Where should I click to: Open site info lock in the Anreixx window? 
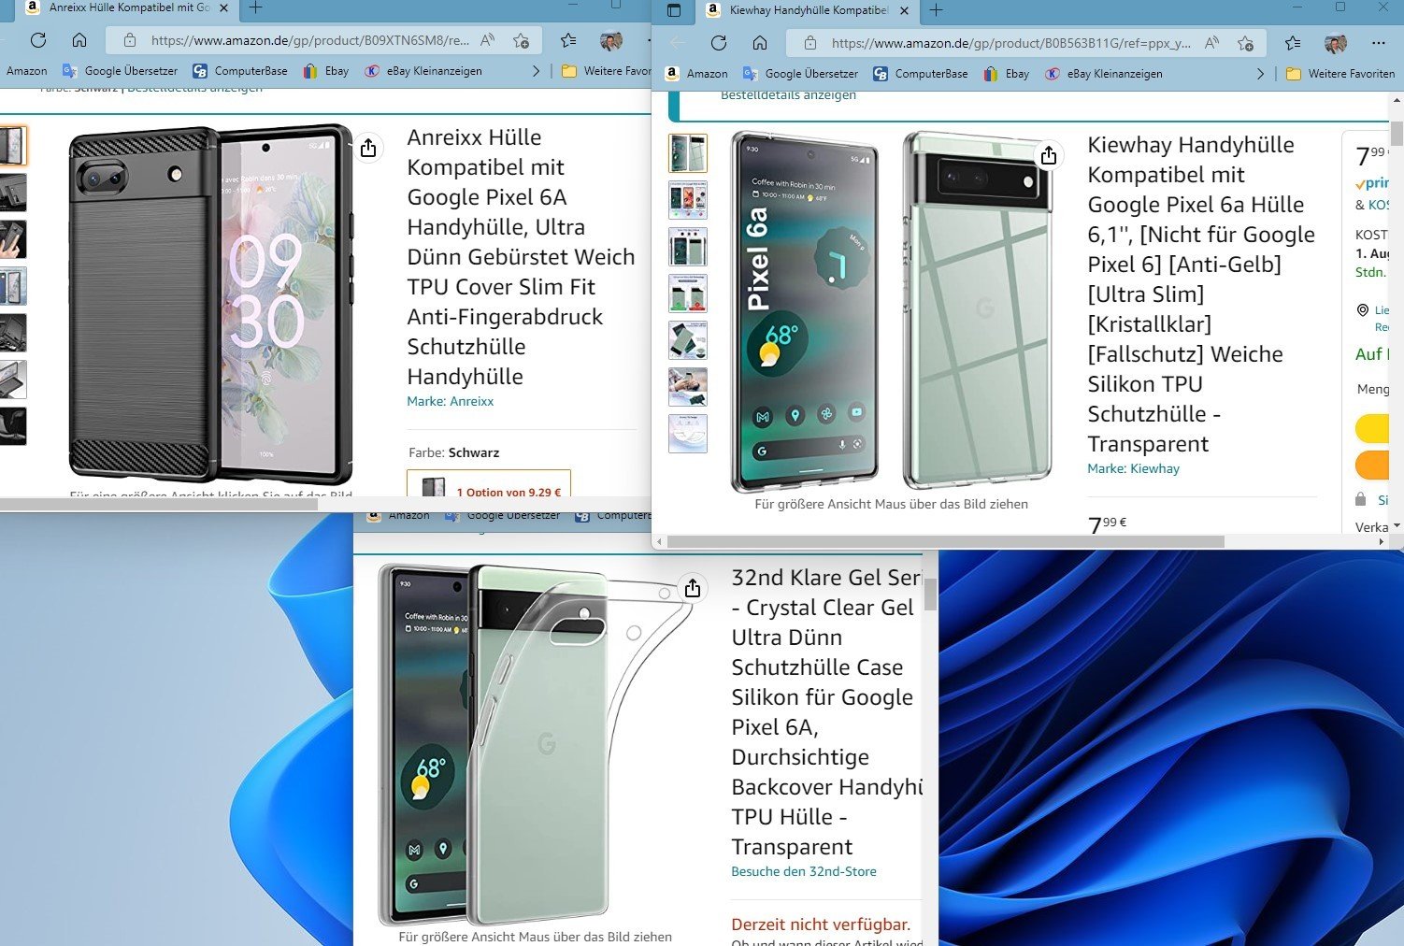coord(130,40)
